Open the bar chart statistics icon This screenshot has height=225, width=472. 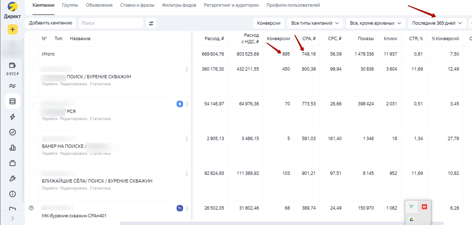(x=12, y=148)
